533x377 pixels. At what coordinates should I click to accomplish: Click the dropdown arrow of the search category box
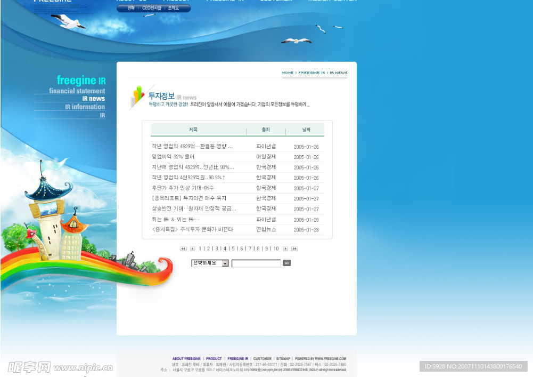click(225, 263)
